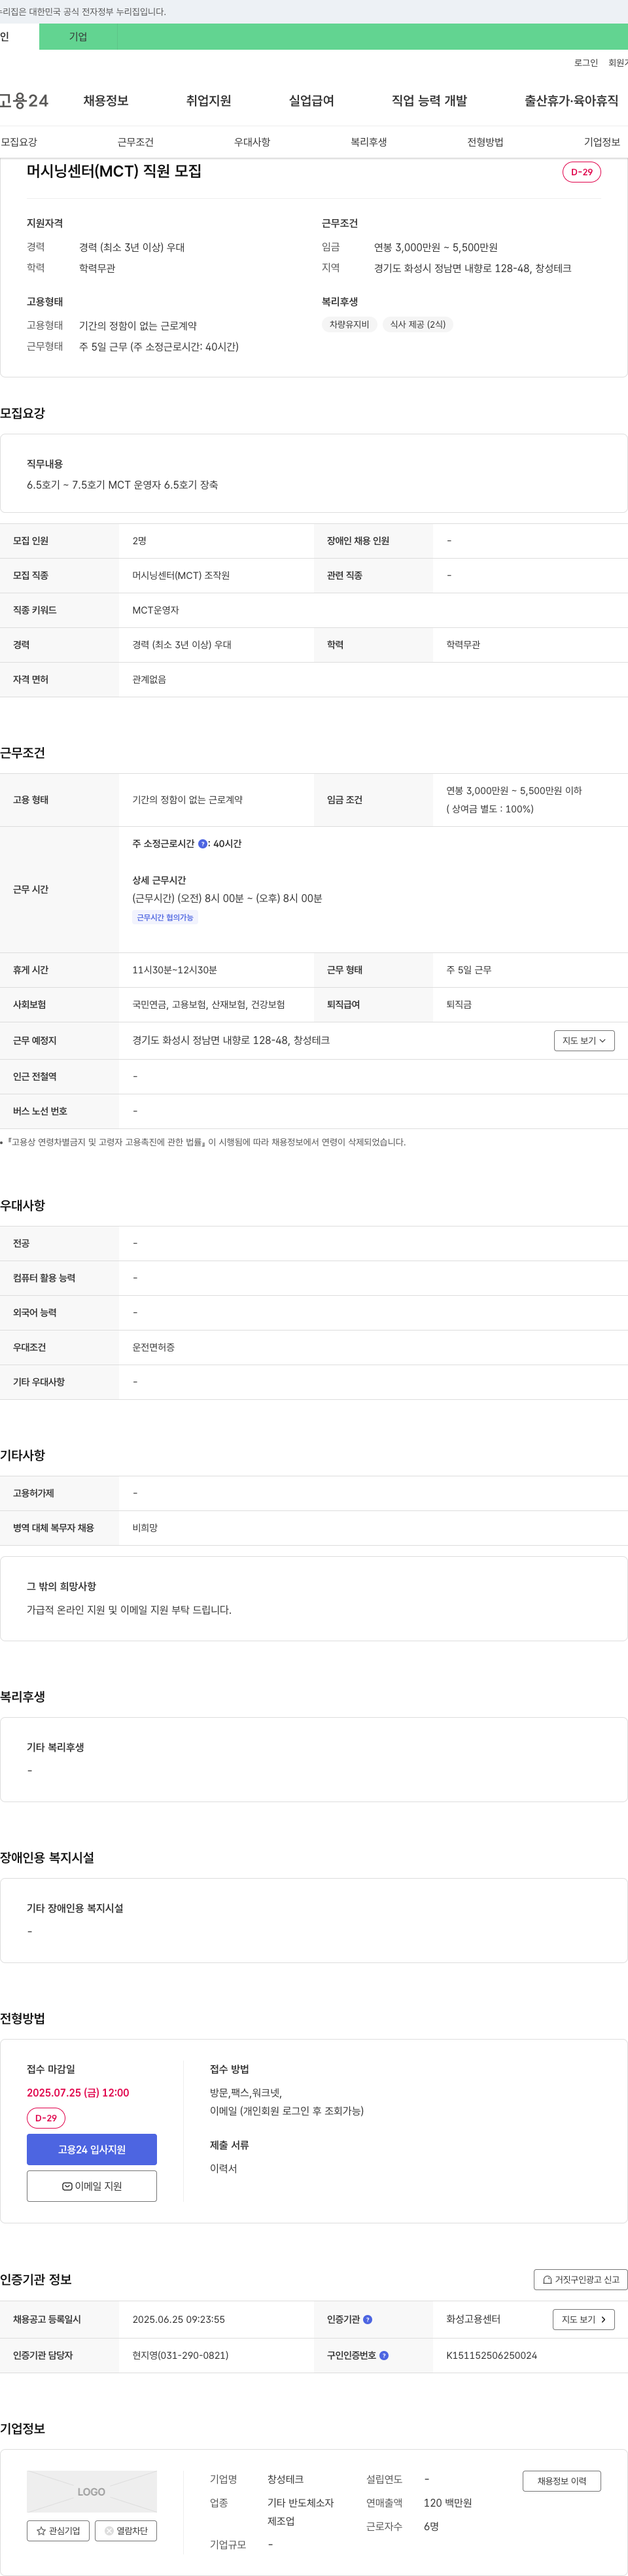
Task: Click the D-29 badge under 접수 마감일
Action: [46, 2118]
